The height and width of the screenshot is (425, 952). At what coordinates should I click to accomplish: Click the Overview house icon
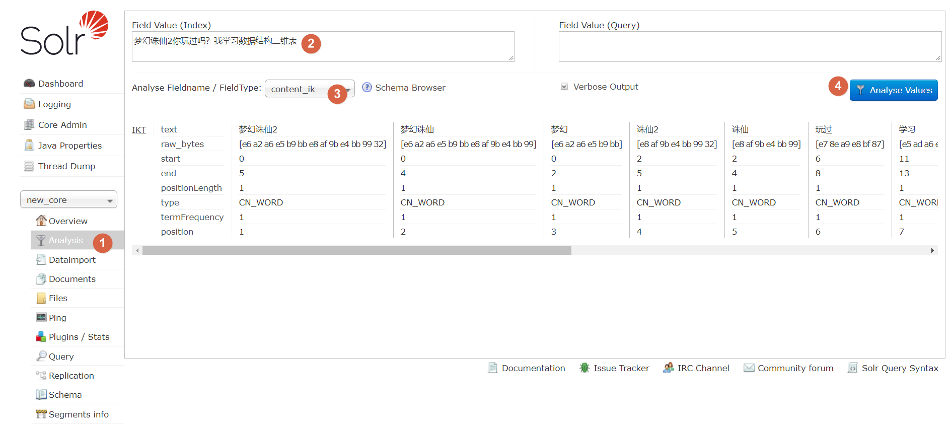(x=41, y=221)
